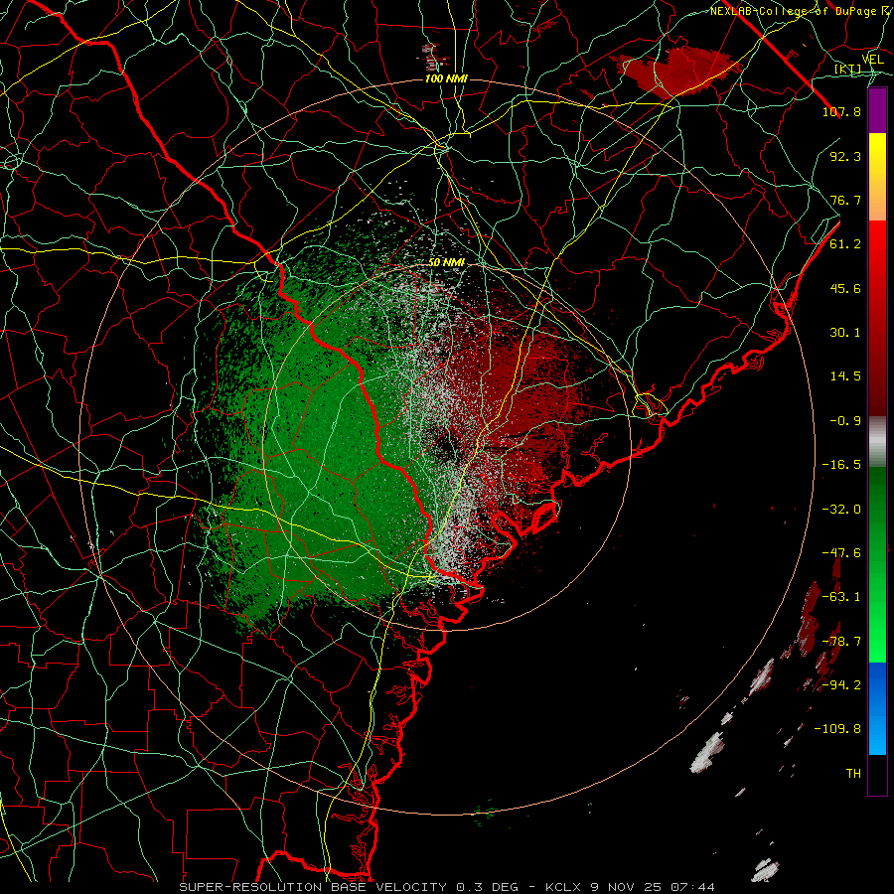The image size is (894, 894).
Task: Click the purple segment of color bar
Action: click(x=877, y=111)
